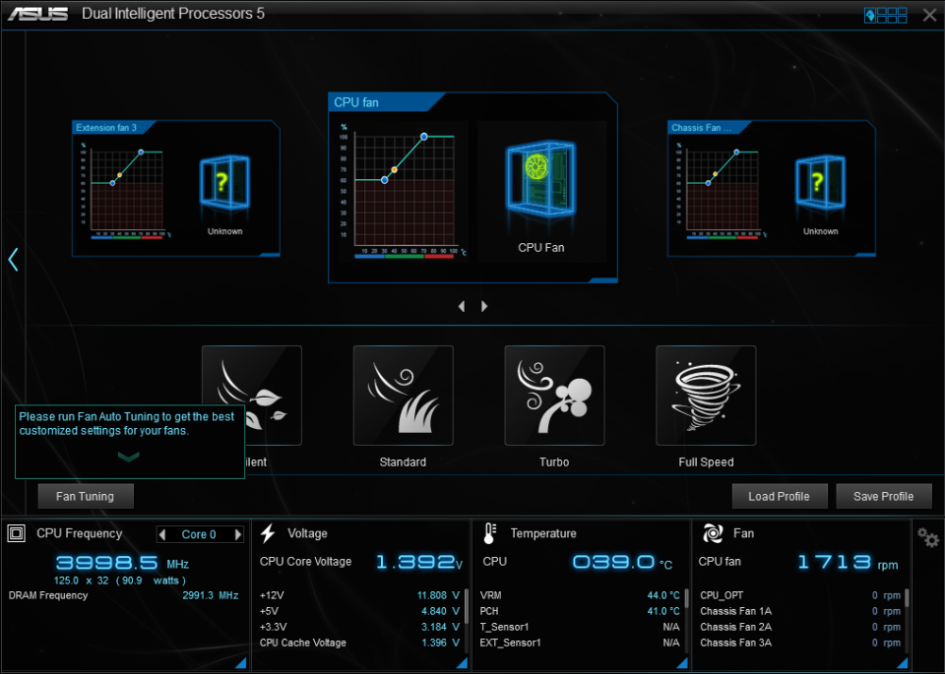Image resolution: width=945 pixels, height=674 pixels.
Task: Click the DRAM Frequency row
Action: pos(124,595)
